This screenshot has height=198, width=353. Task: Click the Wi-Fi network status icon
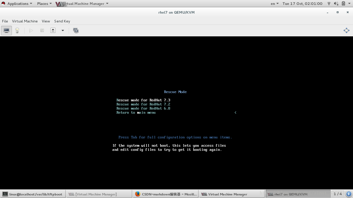(x=329, y=4)
